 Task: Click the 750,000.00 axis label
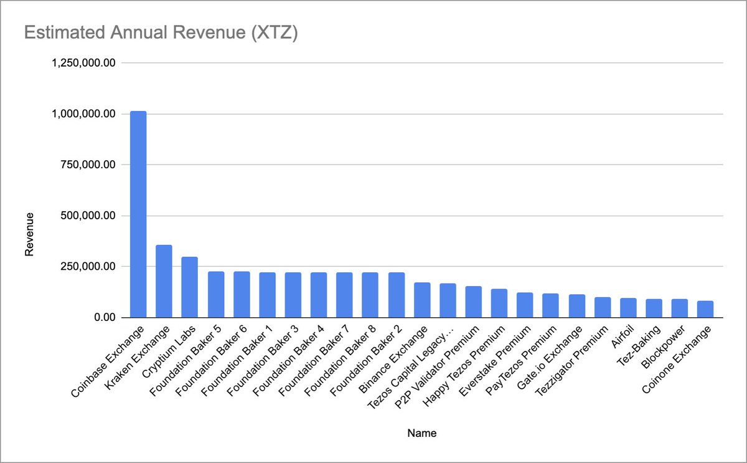[x=88, y=165]
